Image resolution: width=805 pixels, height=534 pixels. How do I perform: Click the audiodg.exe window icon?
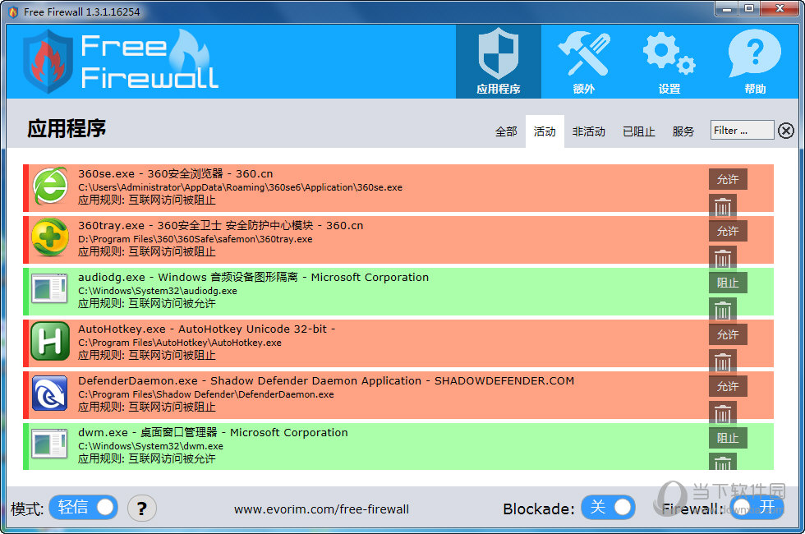[x=49, y=289]
